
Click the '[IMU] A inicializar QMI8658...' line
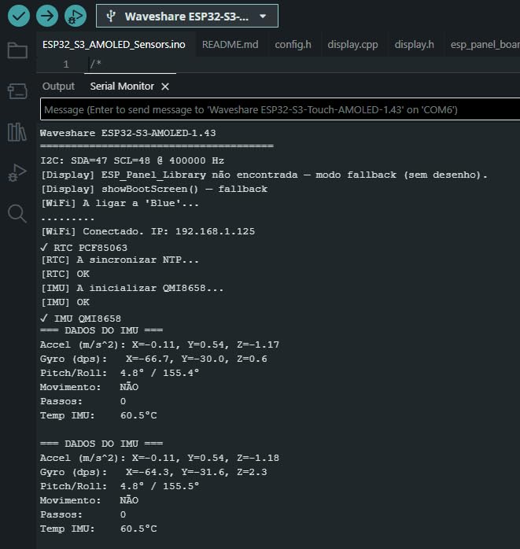click(132, 288)
